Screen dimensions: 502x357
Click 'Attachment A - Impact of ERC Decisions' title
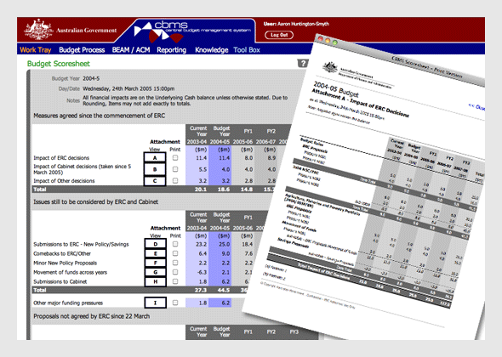coord(360,104)
